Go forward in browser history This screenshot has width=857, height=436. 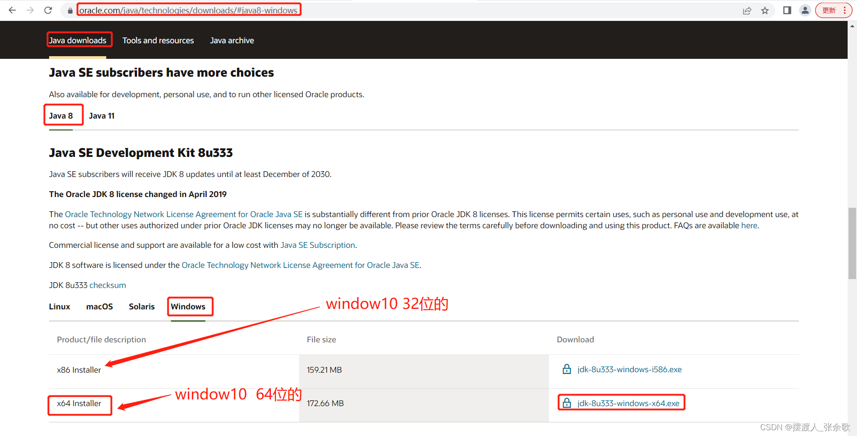click(x=30, y=10)
